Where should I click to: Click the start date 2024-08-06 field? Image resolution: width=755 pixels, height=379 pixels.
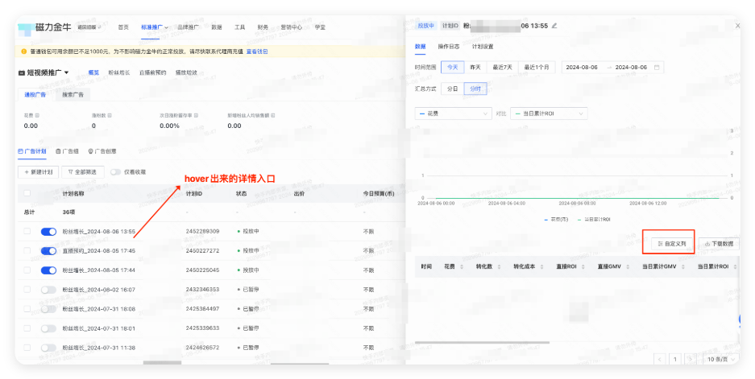582,68
